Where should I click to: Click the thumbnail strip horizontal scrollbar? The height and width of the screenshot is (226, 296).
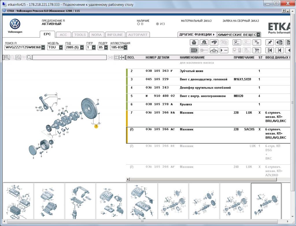click(x=142, y=221)
